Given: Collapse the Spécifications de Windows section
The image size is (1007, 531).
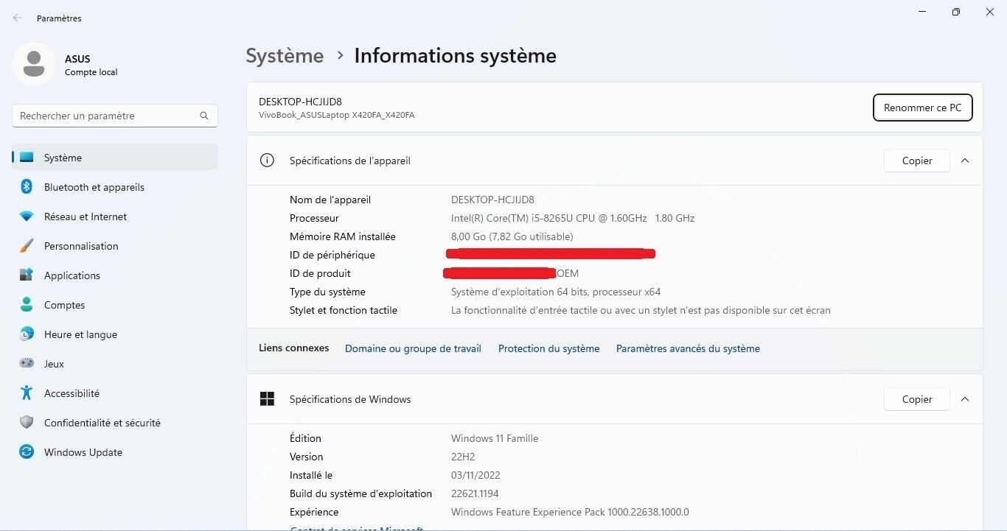Looking at the screenshot, I should 965,399.
